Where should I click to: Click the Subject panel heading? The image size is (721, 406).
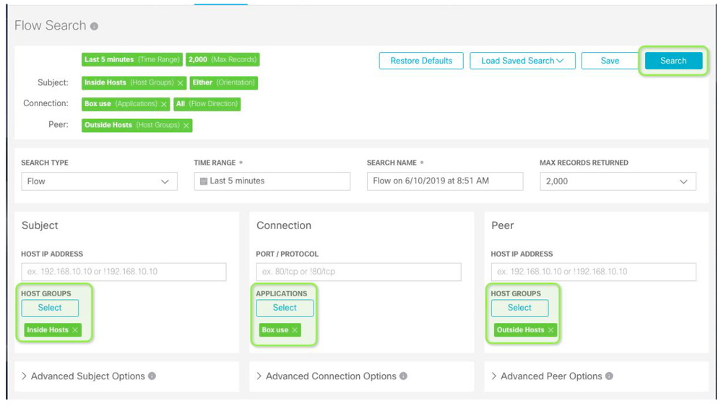tap(40, 225)
